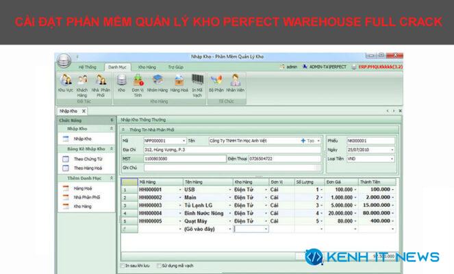This screenshot has height=274, width=454.
Task: Click the Phiếu number field
Action: (x=370, y=140)
